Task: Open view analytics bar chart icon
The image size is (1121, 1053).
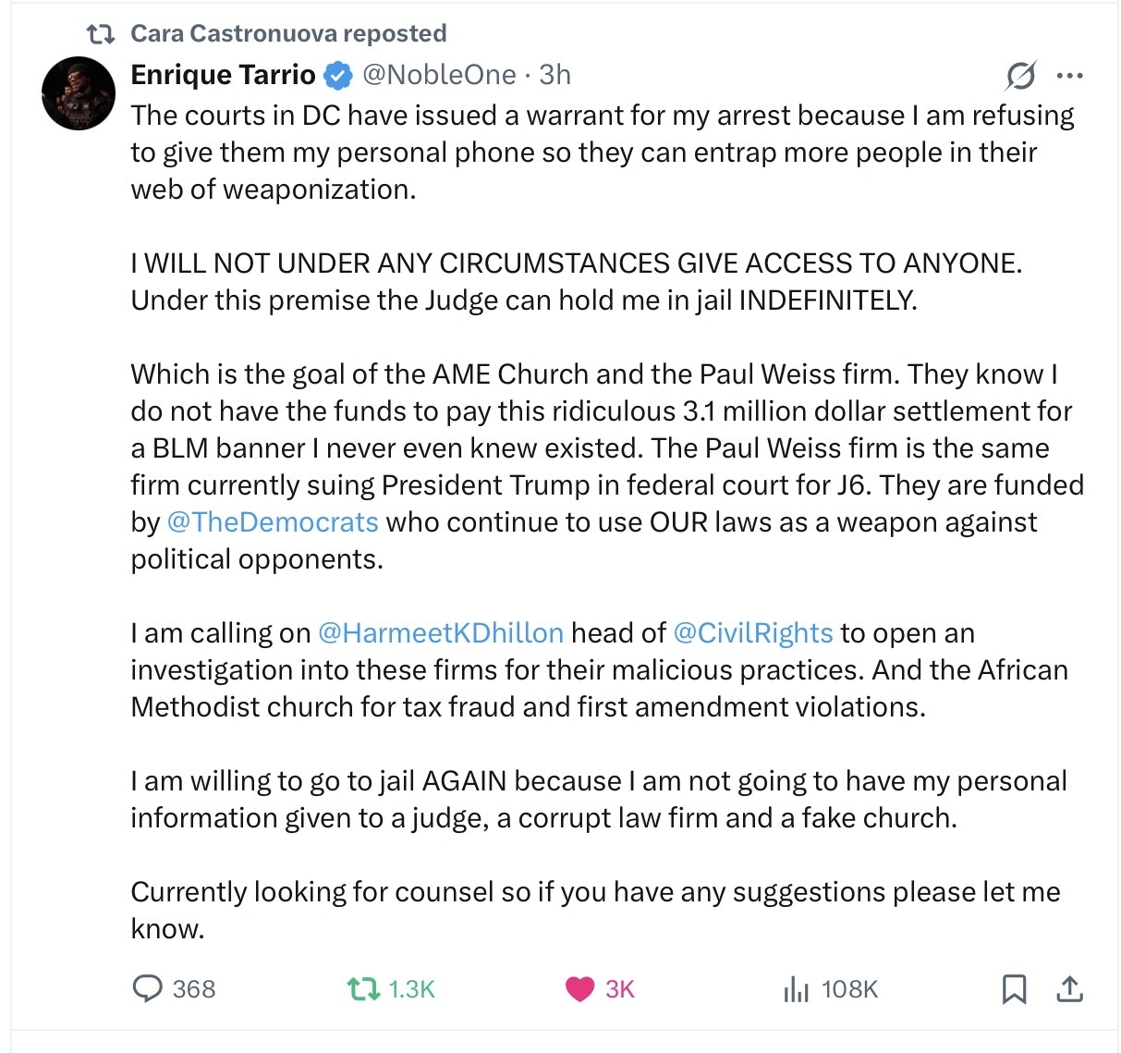Action: [796, 989]
